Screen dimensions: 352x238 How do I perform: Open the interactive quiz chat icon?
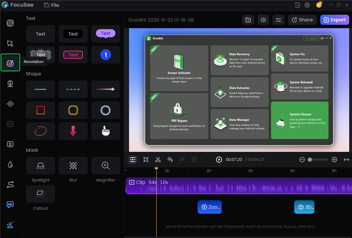click(x=10, y=204)
